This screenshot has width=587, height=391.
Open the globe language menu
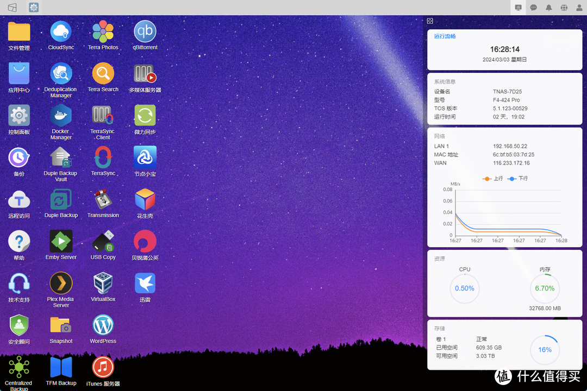[564, 8]
